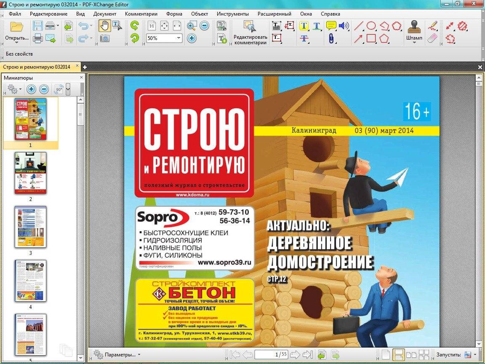This screenshot has height=364, width=485.
Task: Select the Rectangle shape tool
Action: point(371,38)
